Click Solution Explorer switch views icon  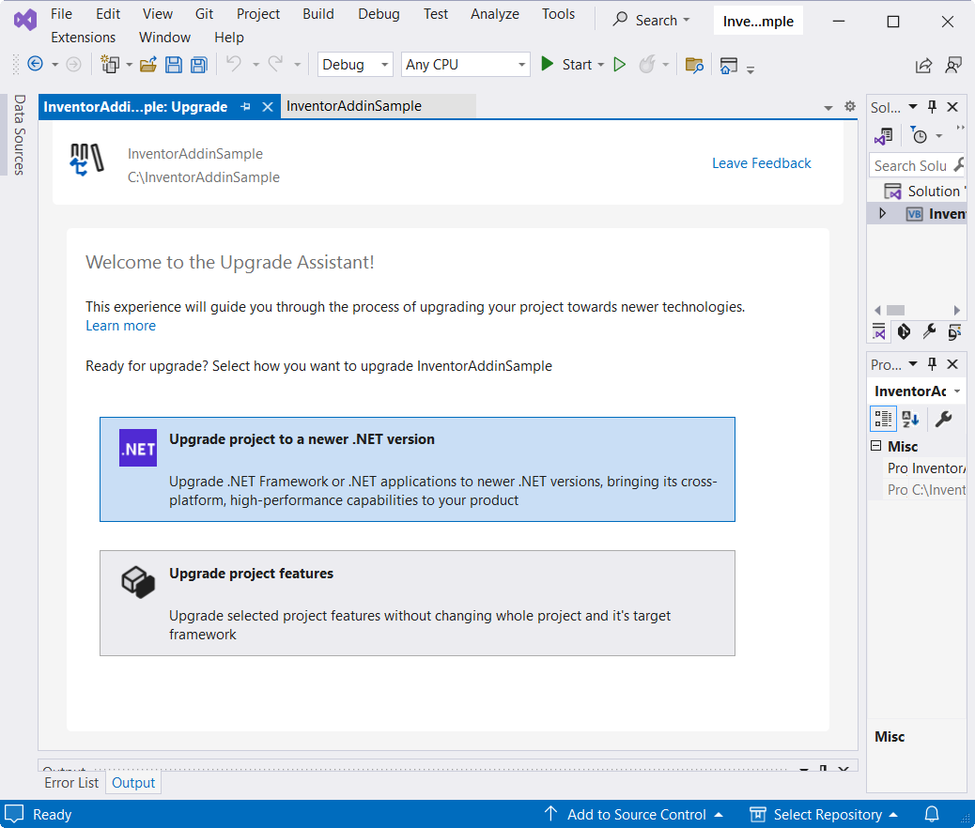point(884,135)
